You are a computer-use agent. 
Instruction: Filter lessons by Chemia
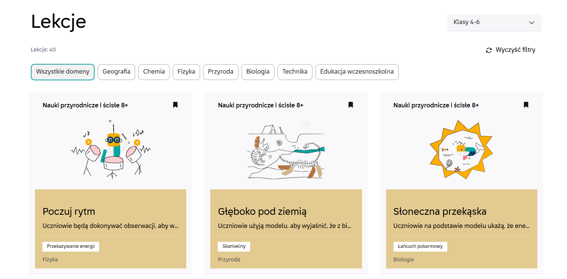(x=154, y=72)
